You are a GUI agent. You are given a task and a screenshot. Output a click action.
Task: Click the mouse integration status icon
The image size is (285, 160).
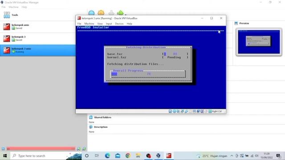click(206, 112)
